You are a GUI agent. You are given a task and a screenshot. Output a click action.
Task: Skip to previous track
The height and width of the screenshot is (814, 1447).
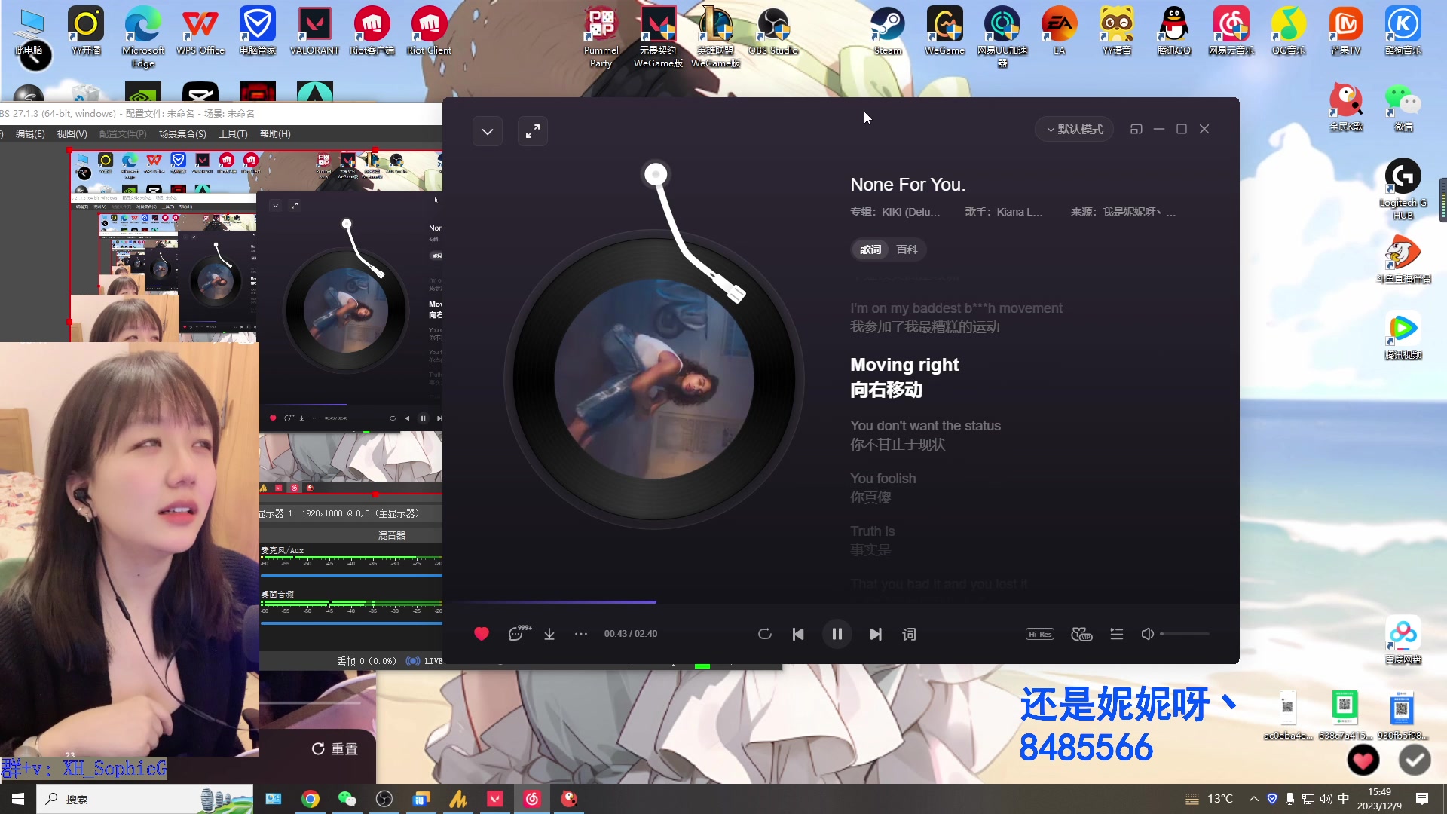pos(798,634)
